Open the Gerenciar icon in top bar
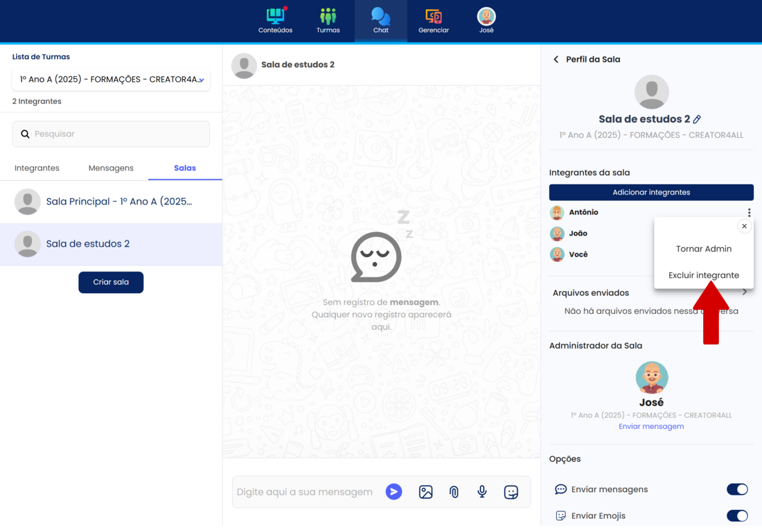The image size is (762, 528). [433, 17]
